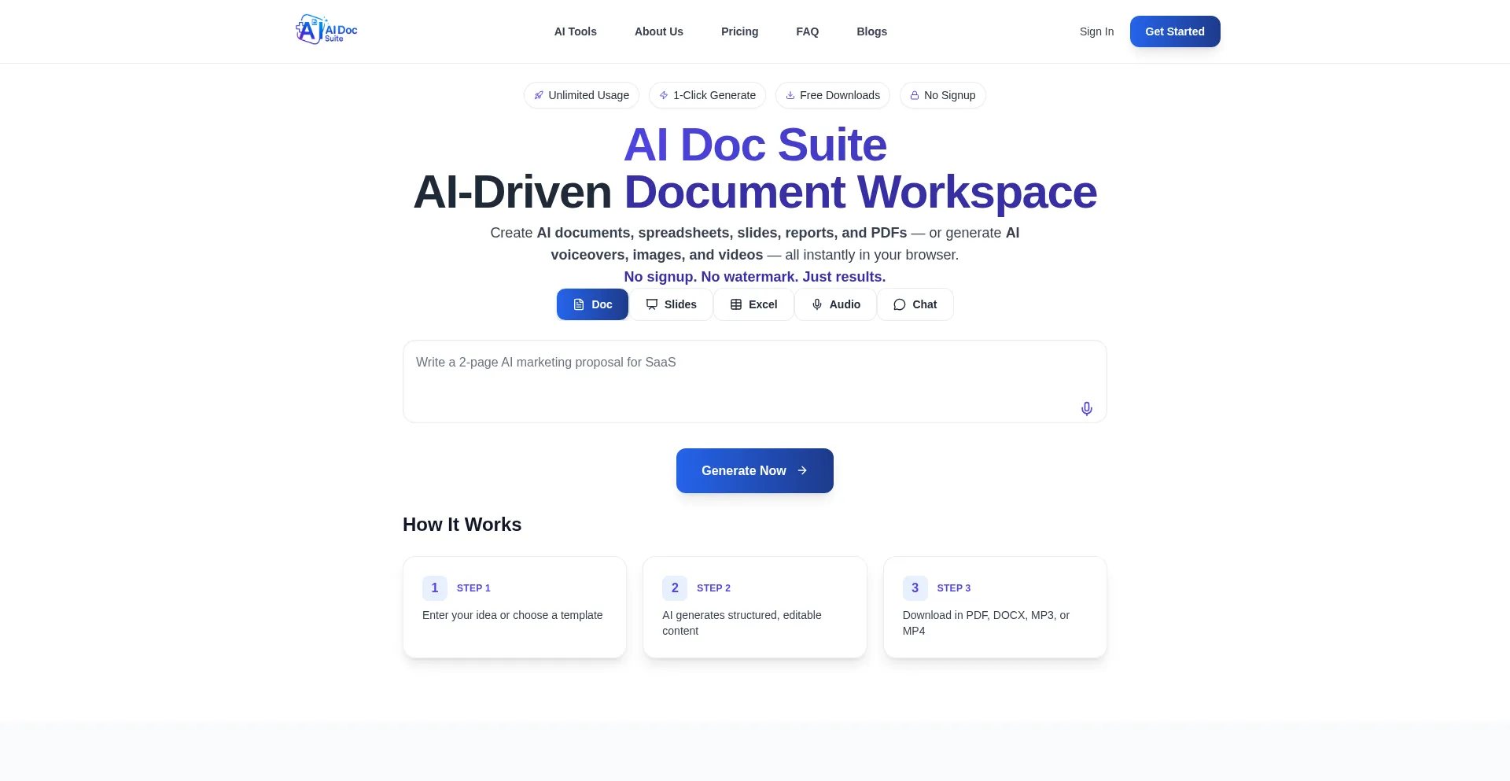The height and width of the screenshot is (781, 1510).
Task: Click the lock icon on No Signup
Action: pyautogui.click(x=915, y=96)
